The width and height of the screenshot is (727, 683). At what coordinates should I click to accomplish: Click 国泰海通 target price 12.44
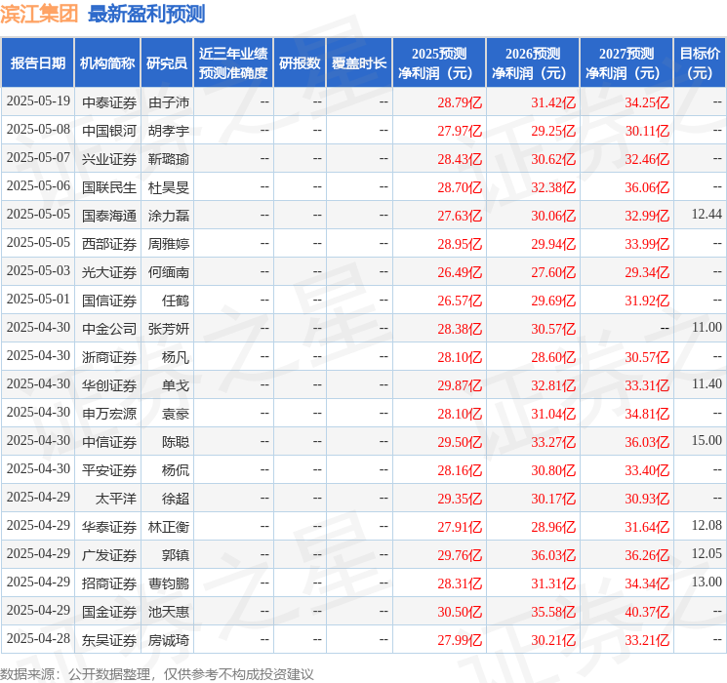pos(706,214)
